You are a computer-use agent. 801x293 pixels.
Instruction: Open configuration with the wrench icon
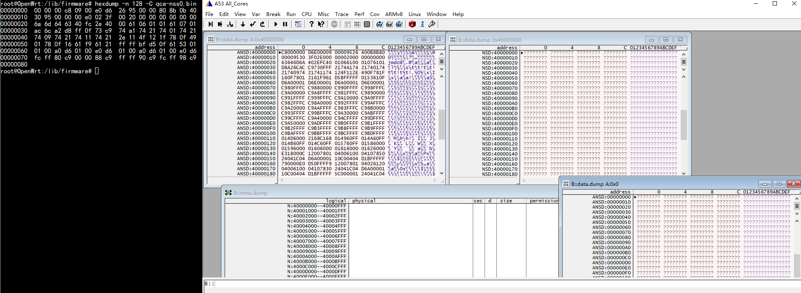432,24
